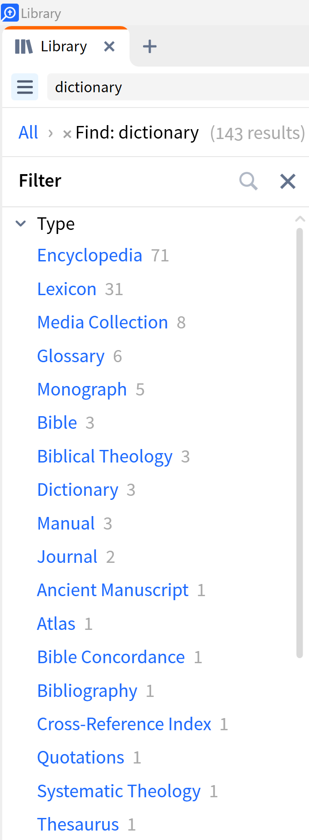
Task: Switch to the Library tab
Action: tap(63, 46)
